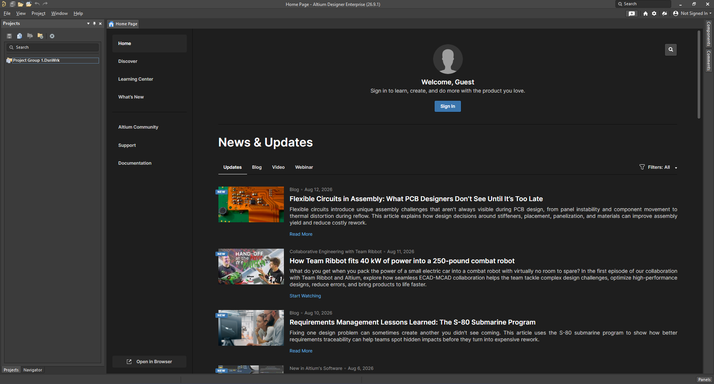The image size is (714, 384).
Task: Click the add comment speech bubble icon
Action: 632,13
